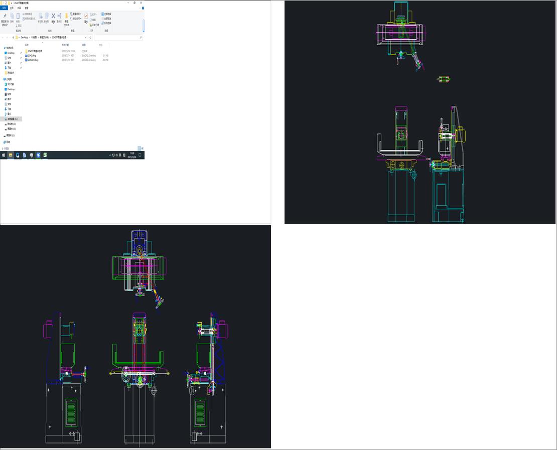557x450 pixels.
Task: Switch to the View ribbon tab
Action: click(x=27, y=8)
